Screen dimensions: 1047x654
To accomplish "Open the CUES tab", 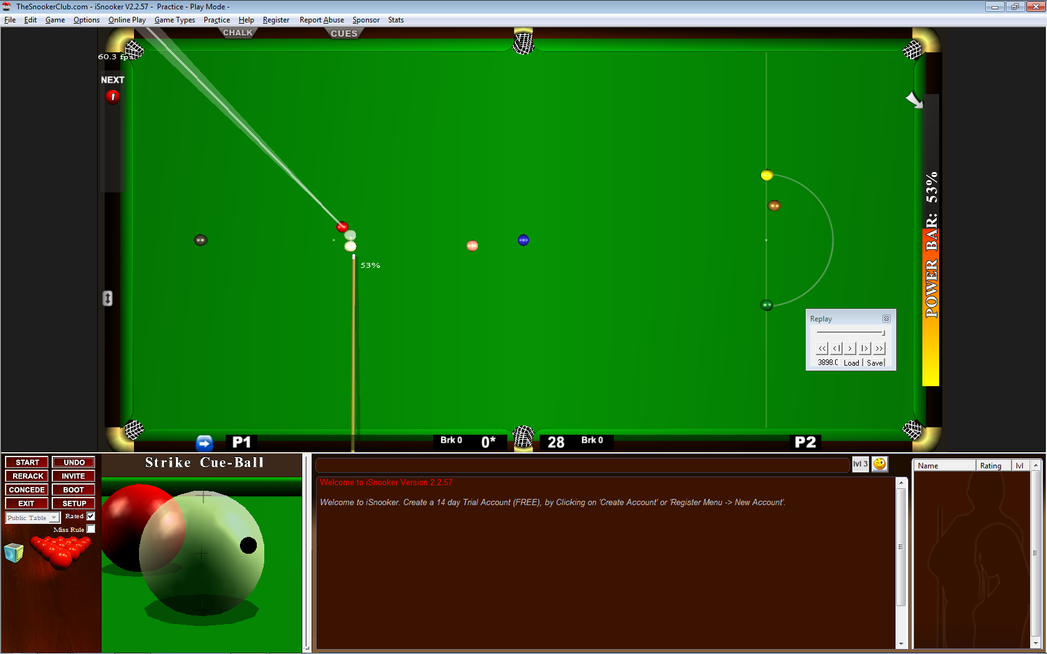I will pyautogui.click(x=344, y=34).
